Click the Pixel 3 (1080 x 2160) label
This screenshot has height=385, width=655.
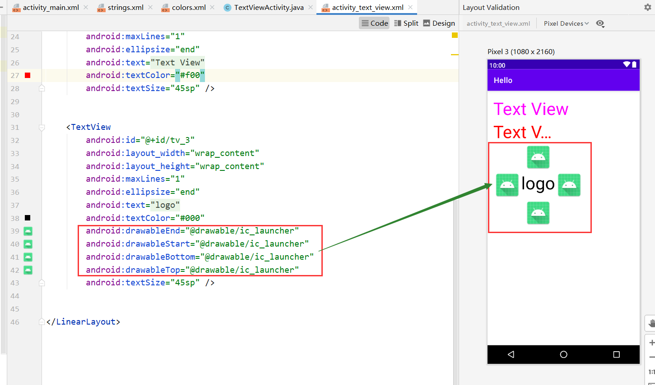point(521,52)
